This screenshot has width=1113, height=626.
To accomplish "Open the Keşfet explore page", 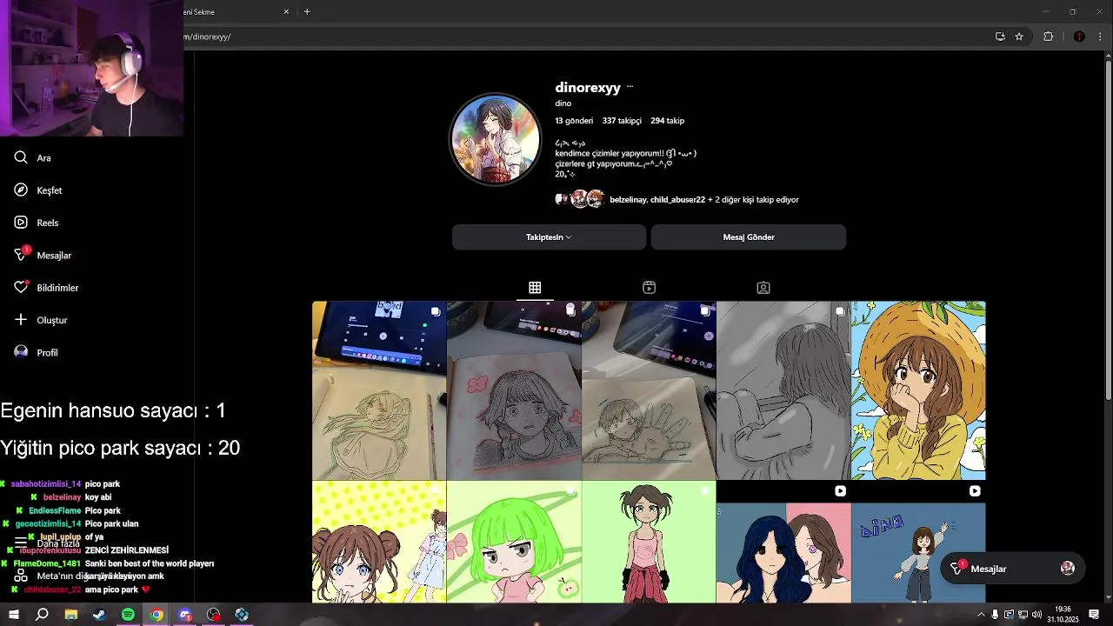I will (x=37, y=190).
